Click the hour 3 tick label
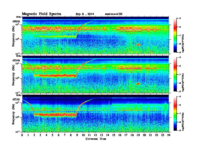Viewport: 201px width, 155px height. point(40,135)
